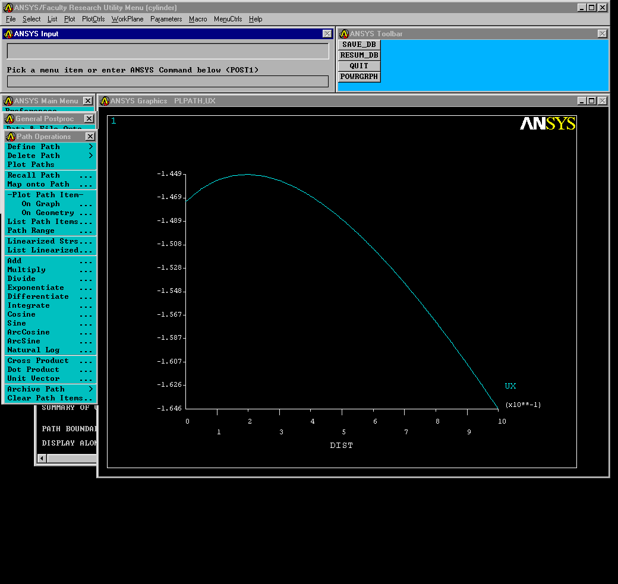
Task: Select the Integrate path operation
Action: click(x=50, y=305)
